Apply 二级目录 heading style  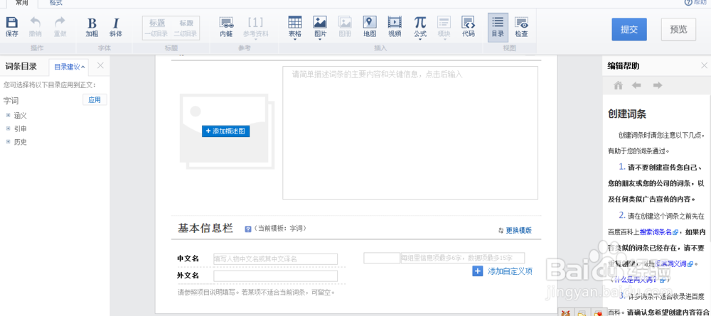(186, 28)
